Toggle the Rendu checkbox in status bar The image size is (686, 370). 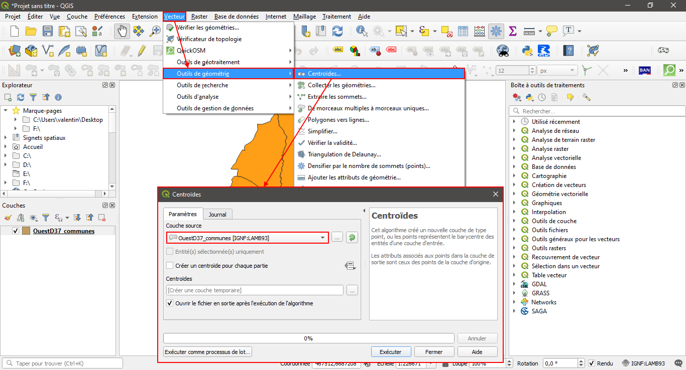point(592,363)
